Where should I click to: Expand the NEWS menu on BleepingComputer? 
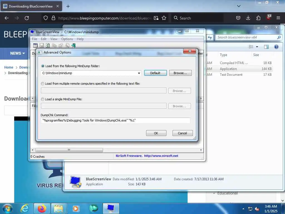click(x=18, y=53)
